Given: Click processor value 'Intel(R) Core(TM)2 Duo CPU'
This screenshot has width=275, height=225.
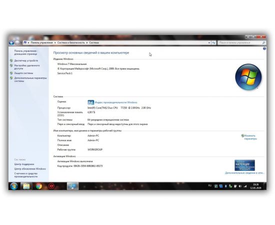Looking at the screenshot, I should click(102, 108).
